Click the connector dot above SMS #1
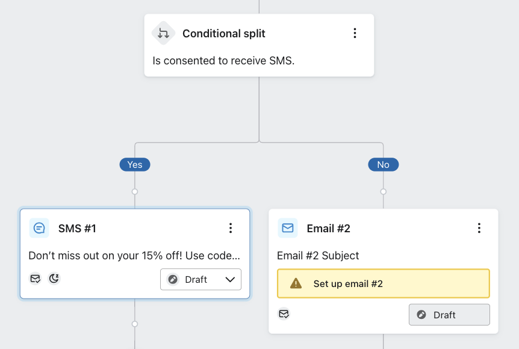The width and height of the screenshot is (519, 349). (x=134, y=192)
